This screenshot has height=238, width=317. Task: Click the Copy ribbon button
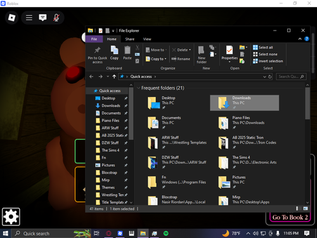(114, 53)
